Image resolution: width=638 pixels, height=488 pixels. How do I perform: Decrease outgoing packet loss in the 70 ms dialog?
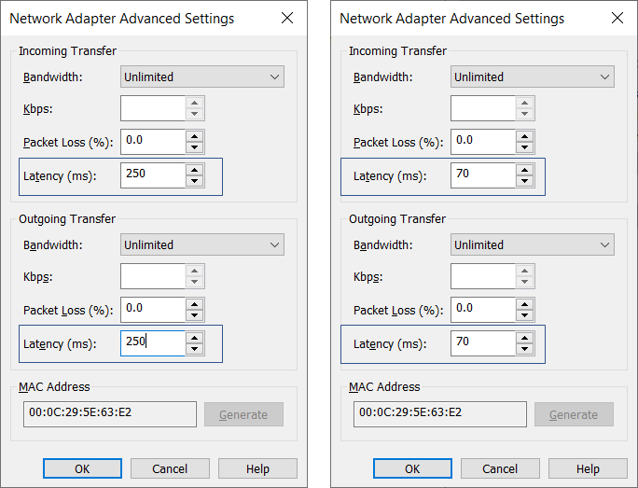[524, 315]
